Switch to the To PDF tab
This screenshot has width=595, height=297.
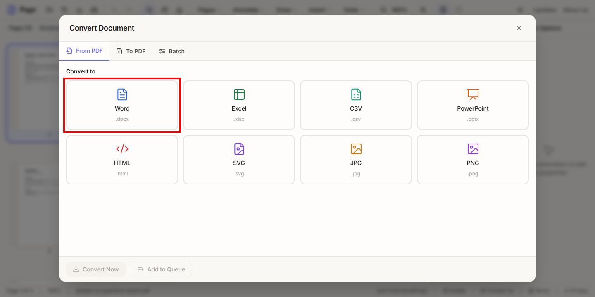[x=131, y=51]
